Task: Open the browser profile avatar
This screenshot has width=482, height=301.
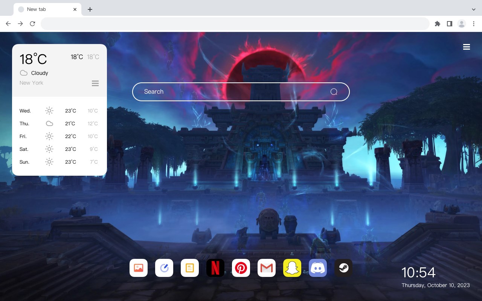Action: [x=462, y=24]
